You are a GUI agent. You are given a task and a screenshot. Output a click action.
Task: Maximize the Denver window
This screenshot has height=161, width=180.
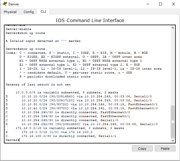pos(161,4)
